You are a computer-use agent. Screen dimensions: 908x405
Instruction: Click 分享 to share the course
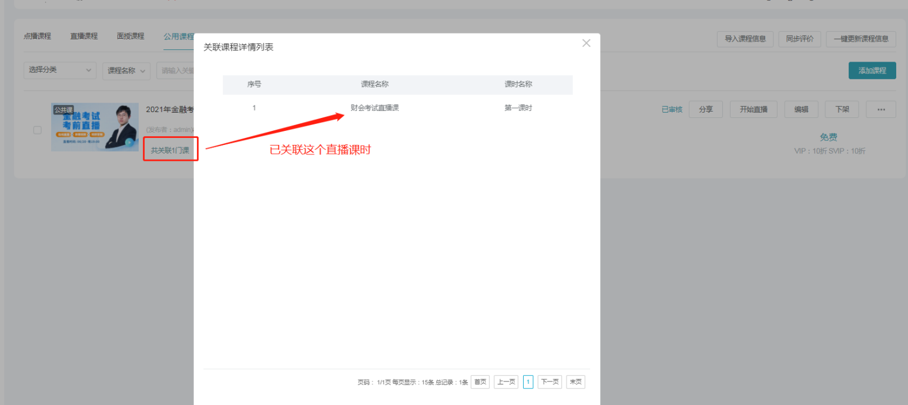point(705,109)
